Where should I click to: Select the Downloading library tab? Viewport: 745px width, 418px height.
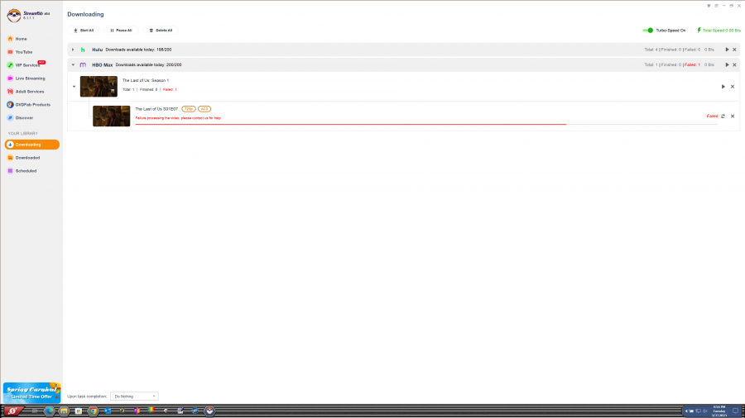31,145
